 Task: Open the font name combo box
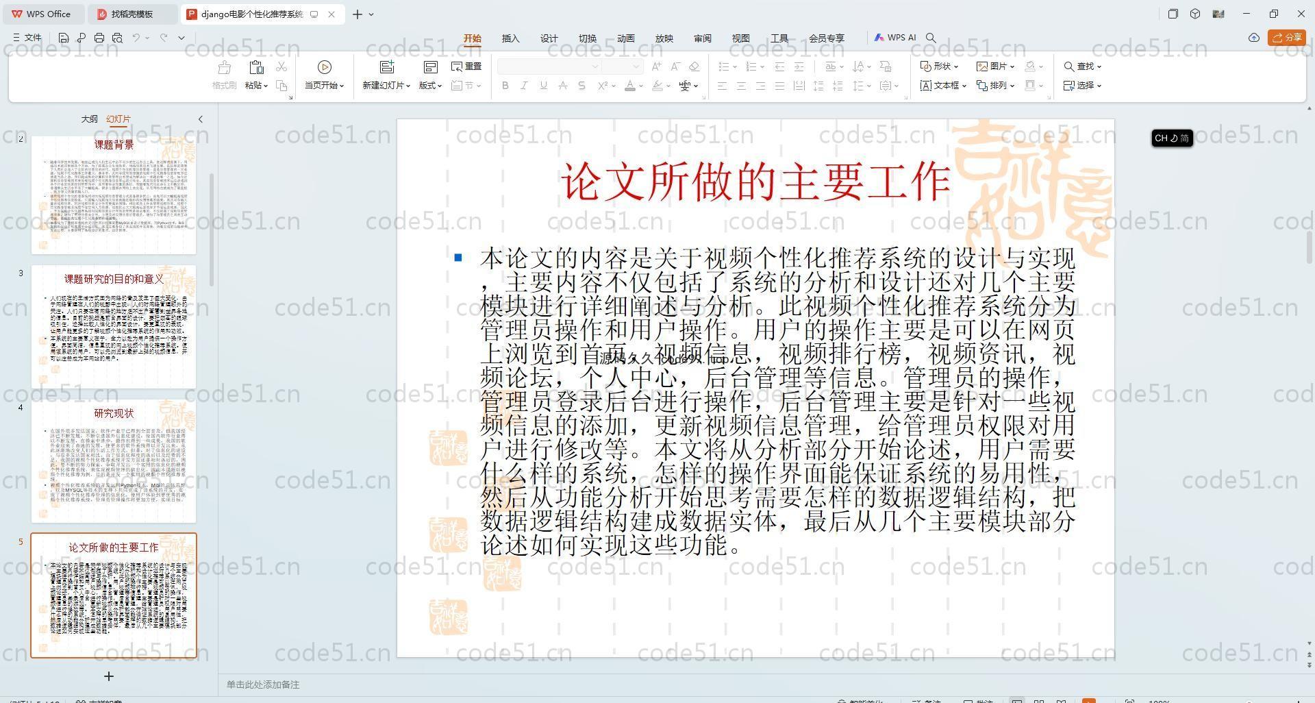[x=549, y=66]
